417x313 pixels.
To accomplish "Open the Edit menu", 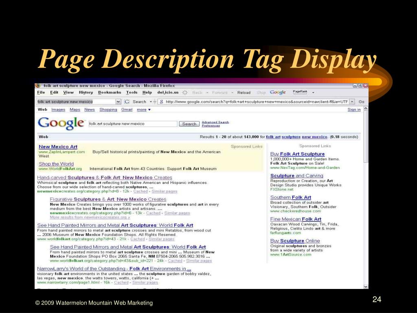I will click(x=54, y=93).
